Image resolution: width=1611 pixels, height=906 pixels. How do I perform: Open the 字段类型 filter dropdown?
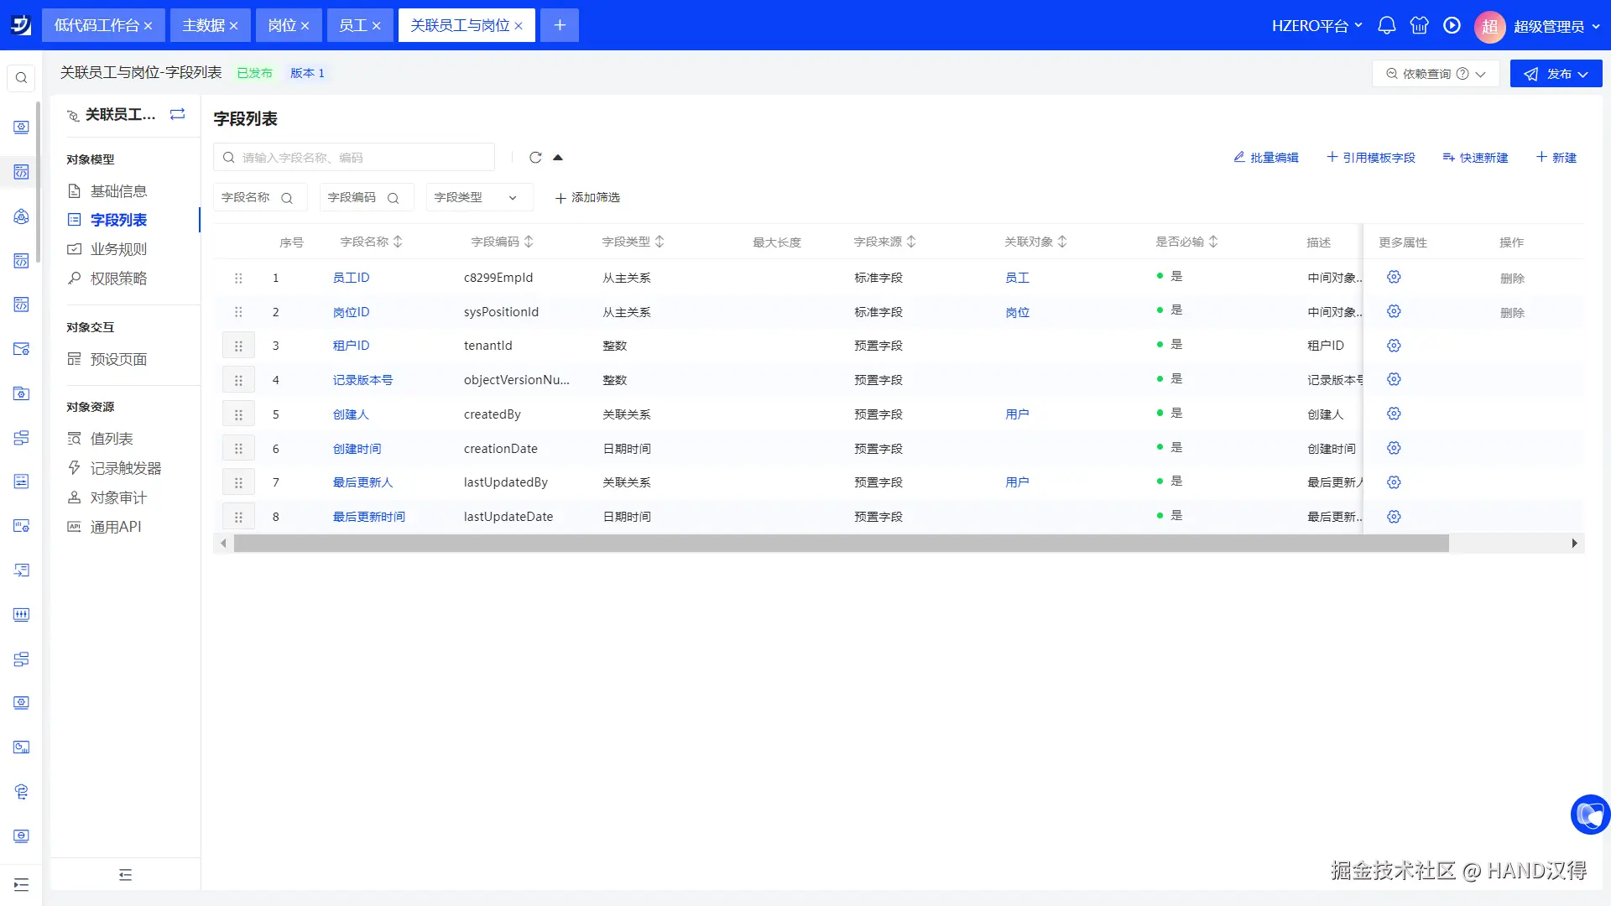click(x=479, y=198)
